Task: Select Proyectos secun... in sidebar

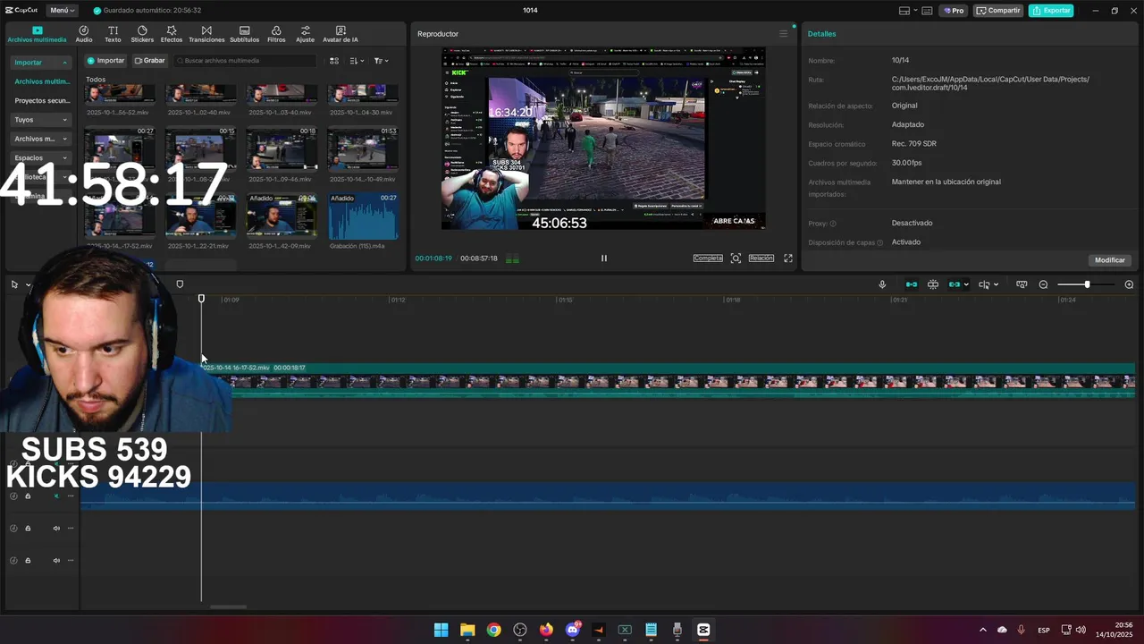Action: (x=41, y=100)
